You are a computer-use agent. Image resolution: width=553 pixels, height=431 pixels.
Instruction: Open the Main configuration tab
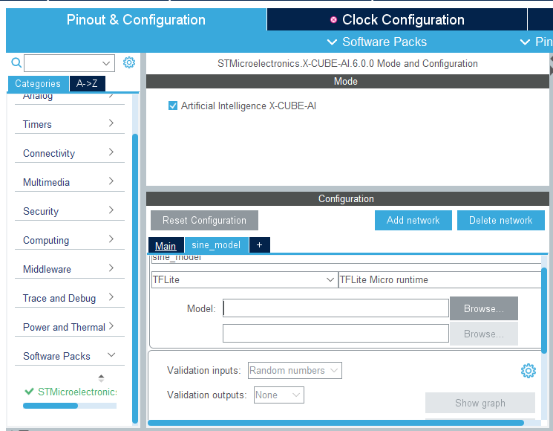point(166,245)
